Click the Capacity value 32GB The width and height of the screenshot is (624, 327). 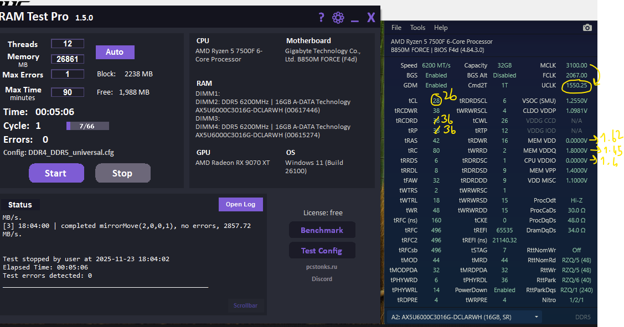pyautogui.click(x=504, y=65)
